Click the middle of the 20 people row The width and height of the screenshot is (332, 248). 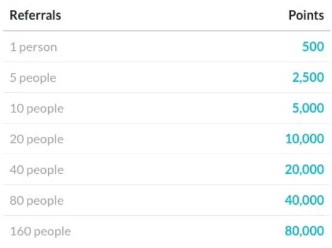167,139
